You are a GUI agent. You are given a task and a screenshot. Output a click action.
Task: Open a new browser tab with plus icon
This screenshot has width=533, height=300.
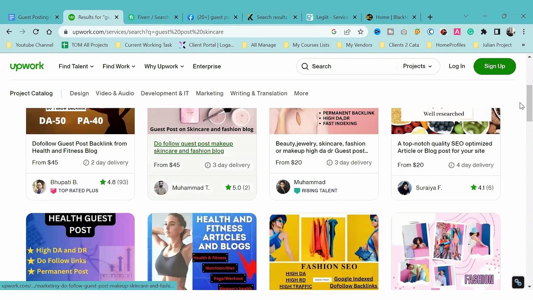click(x=430, y=17)
